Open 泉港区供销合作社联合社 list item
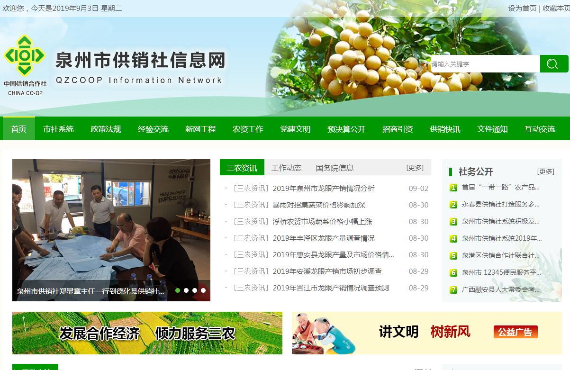This screenshot has width=570, height=370. pyautogui.click(x=501, y=255)
